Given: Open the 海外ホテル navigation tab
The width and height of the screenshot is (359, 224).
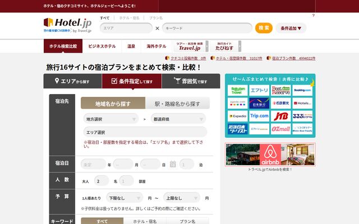Looking at the screenshot, I should [x=157, y=46].
